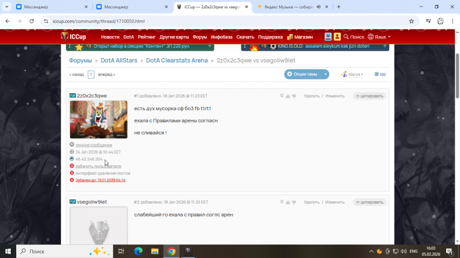Click the Windows taskbar search box
460x258 pixels.
click(65, 251)
